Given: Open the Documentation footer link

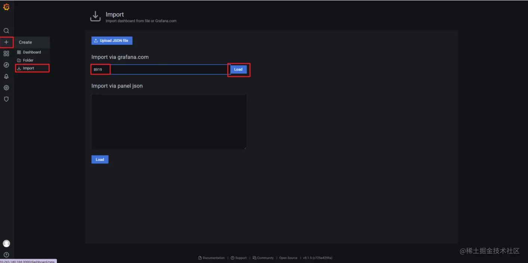Looking at the screenshot, I should click(x=211, y=258).
